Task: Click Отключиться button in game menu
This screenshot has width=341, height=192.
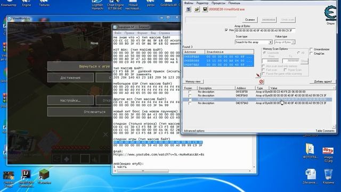Action: (x=79, y=111)
